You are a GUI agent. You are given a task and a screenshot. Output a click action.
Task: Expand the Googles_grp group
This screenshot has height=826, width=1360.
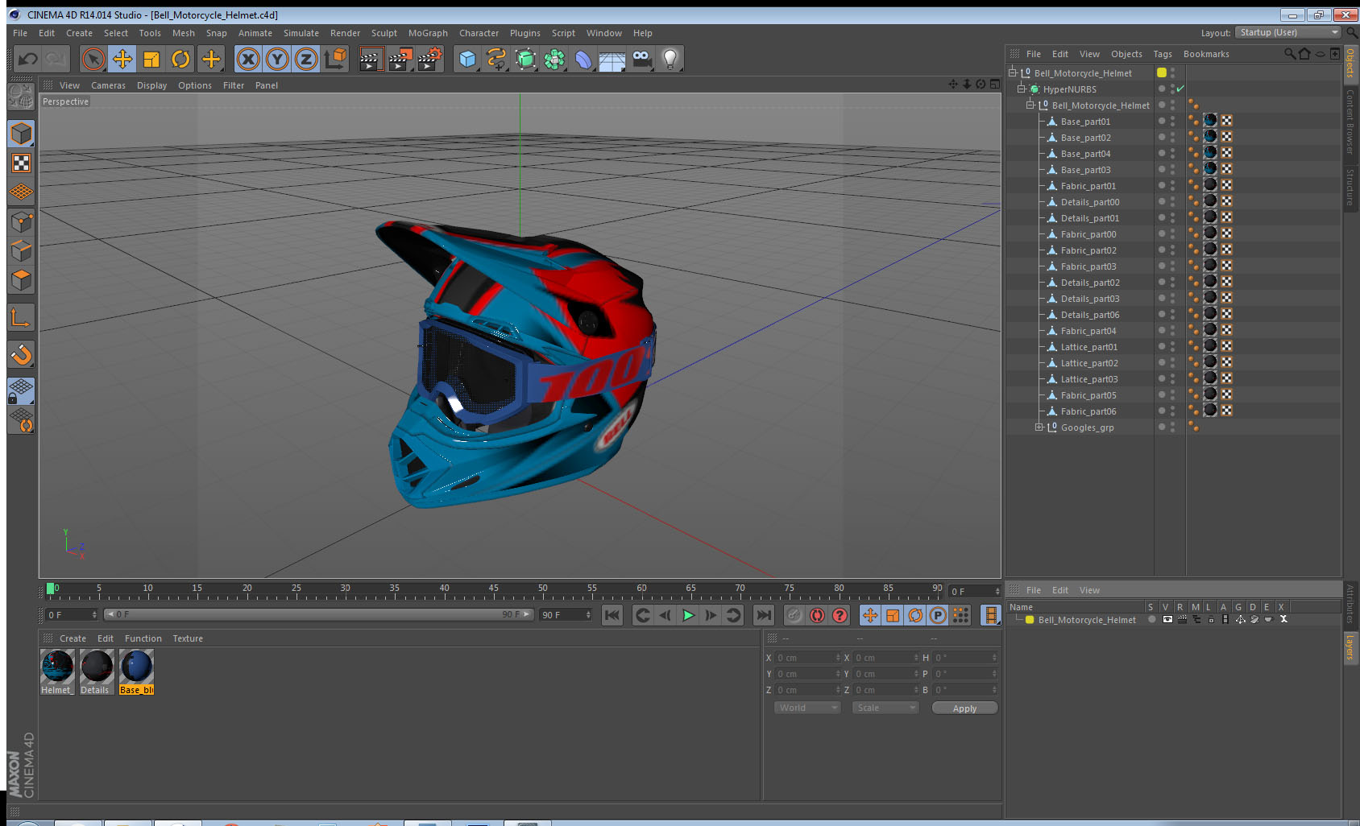(1039, 427)
